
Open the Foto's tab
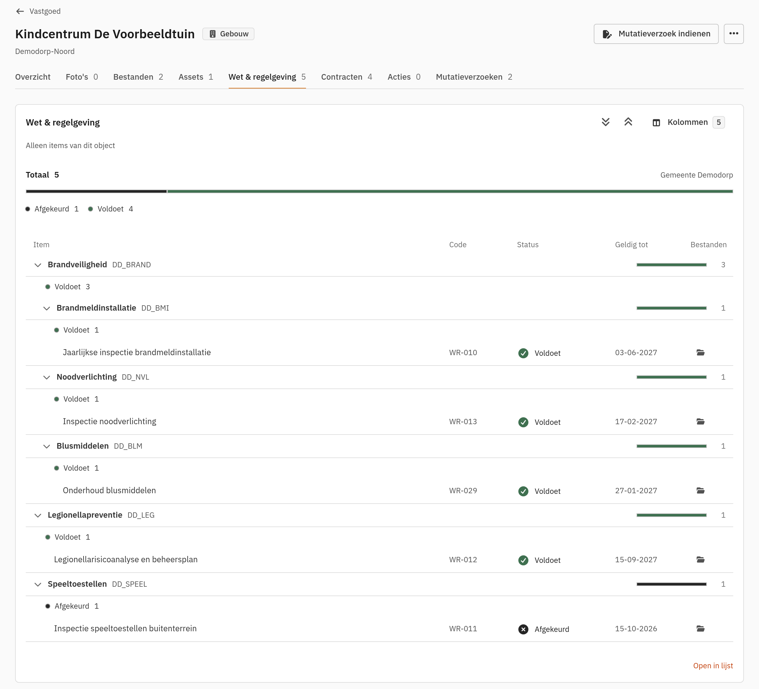pyautogui.click(x=82, y=77)
